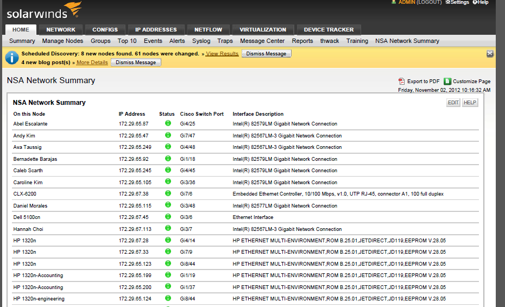Open the VIRTUALIZATION tab
Screen dimensions: 505x307
pos(263,30)
